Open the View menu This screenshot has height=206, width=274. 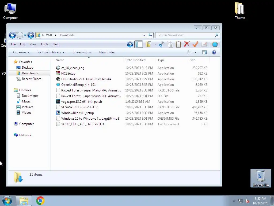point(33,44)
